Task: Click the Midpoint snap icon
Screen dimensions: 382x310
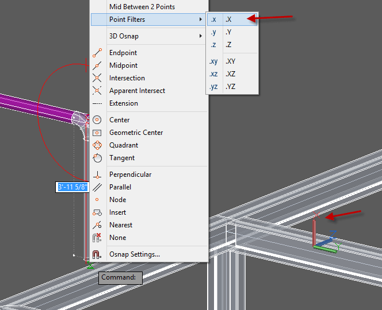Action: click(98, 65)
